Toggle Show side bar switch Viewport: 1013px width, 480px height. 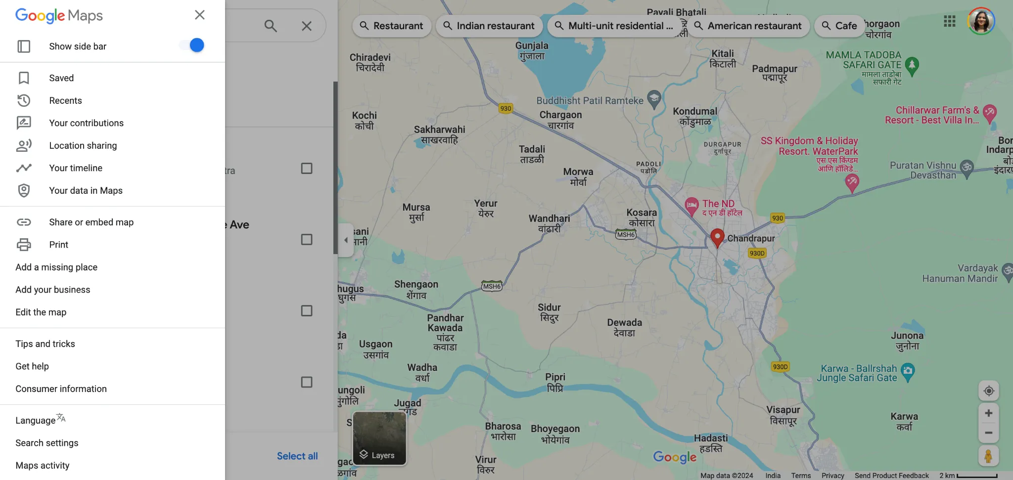[191, 45]
